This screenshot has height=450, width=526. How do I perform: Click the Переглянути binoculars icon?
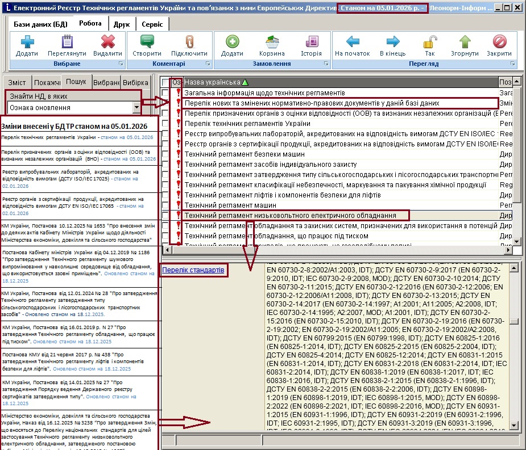click(67, 42)
